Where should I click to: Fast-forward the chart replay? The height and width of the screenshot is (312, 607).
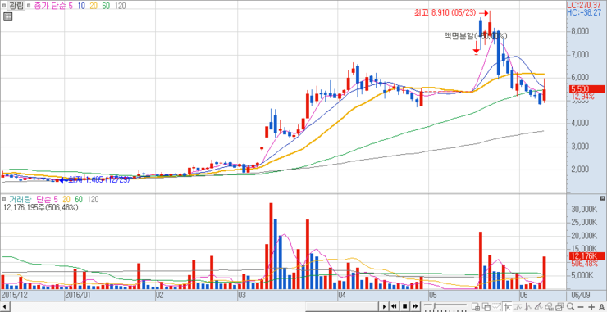click(415, 306)
